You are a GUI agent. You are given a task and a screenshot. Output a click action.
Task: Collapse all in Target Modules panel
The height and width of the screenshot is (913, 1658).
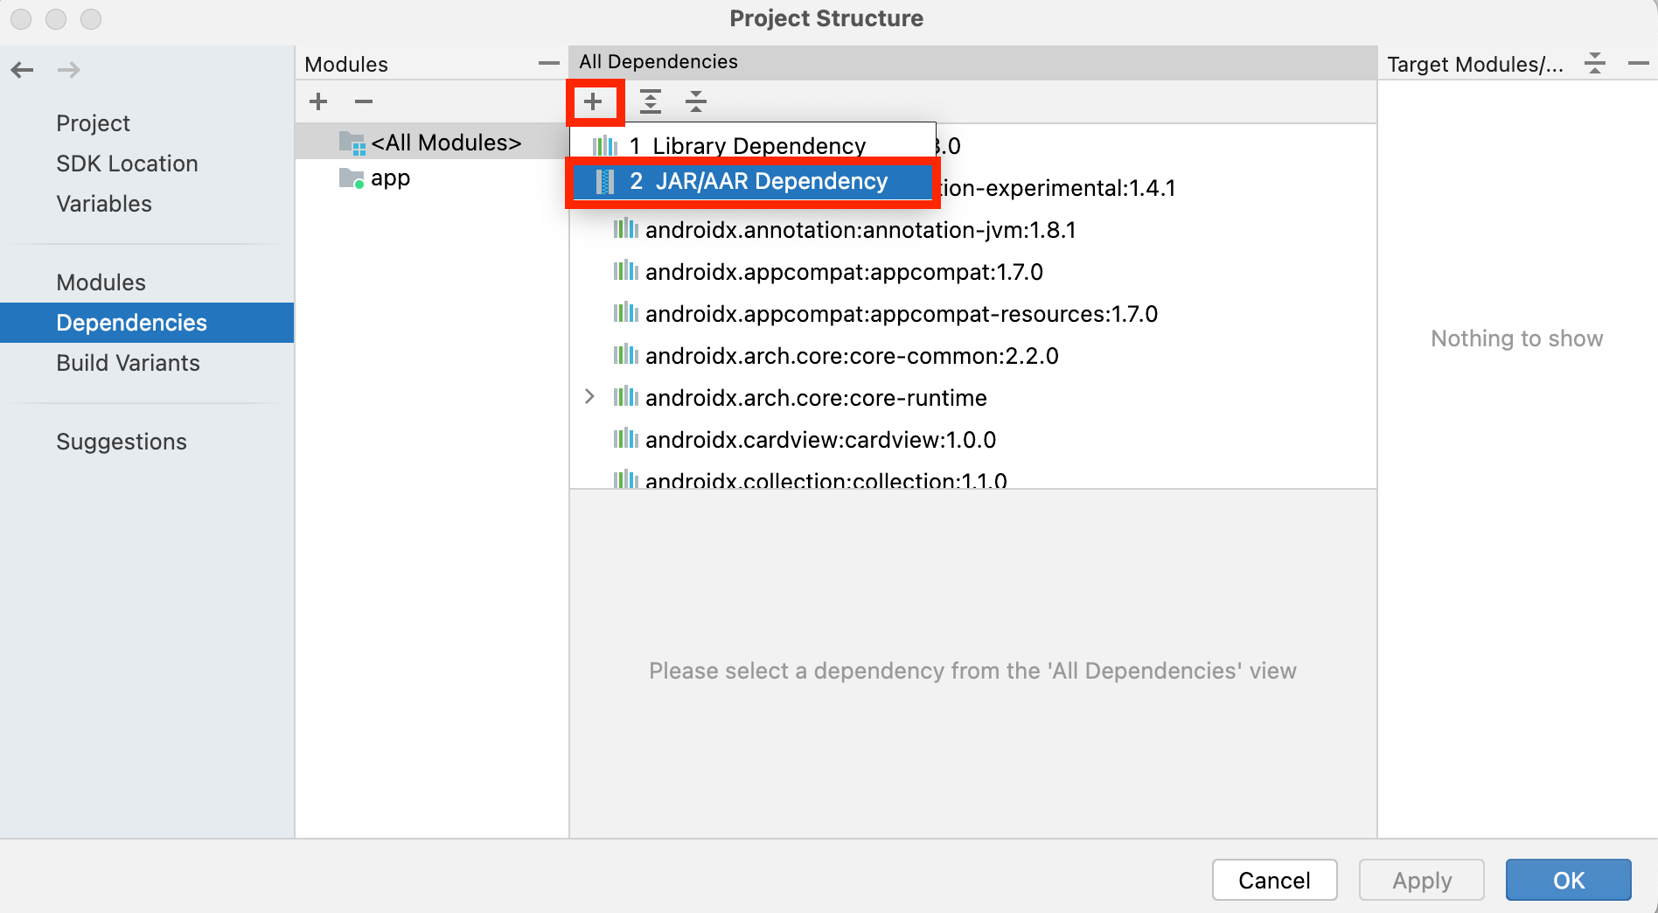tap(1595, 64)
